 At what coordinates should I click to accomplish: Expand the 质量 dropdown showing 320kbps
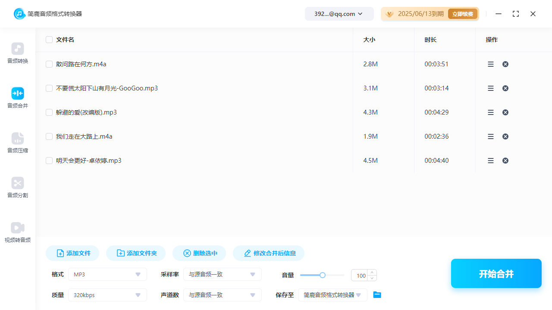click(107, 295)
